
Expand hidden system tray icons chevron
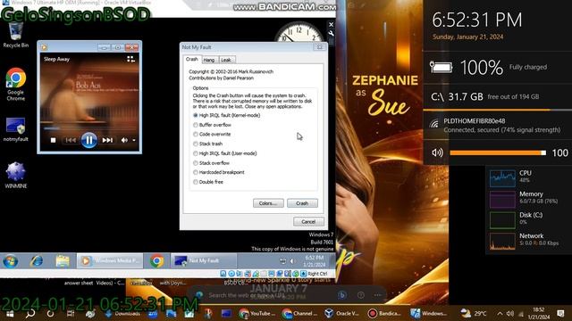point(500,313)
